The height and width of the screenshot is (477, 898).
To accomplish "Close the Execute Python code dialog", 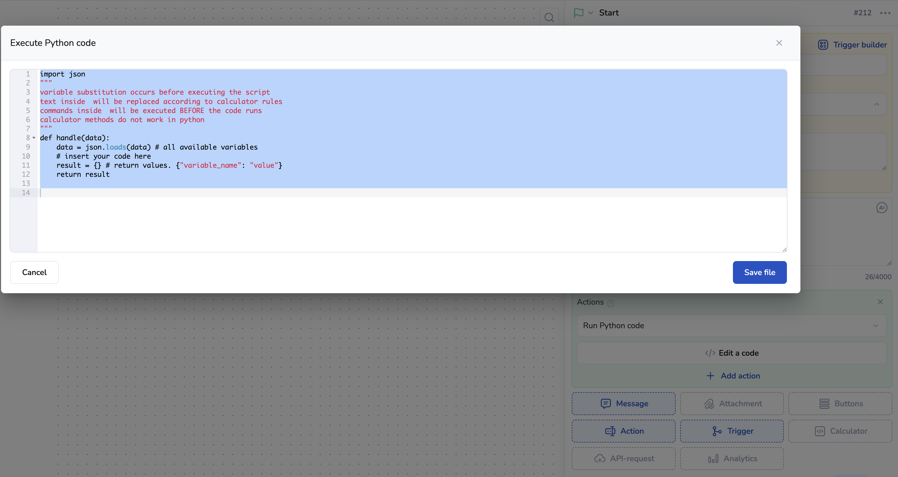I will pyautogui.click(x=779, y=43).
